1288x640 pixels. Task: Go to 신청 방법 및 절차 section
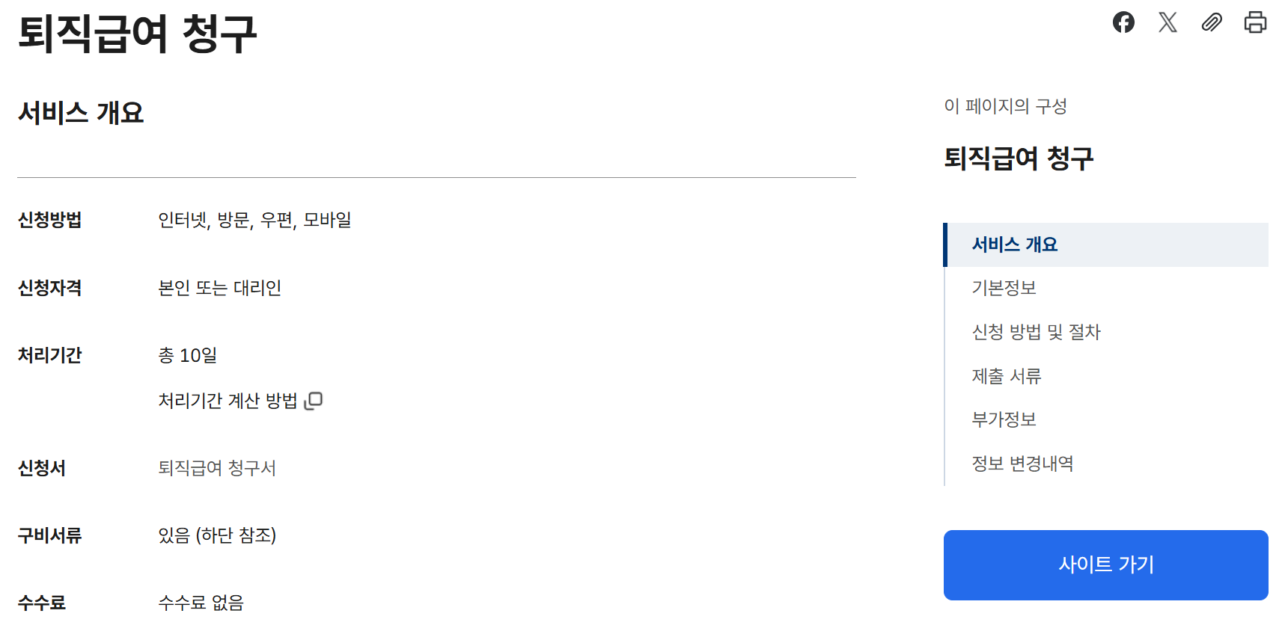click(x=1036, y=332)
